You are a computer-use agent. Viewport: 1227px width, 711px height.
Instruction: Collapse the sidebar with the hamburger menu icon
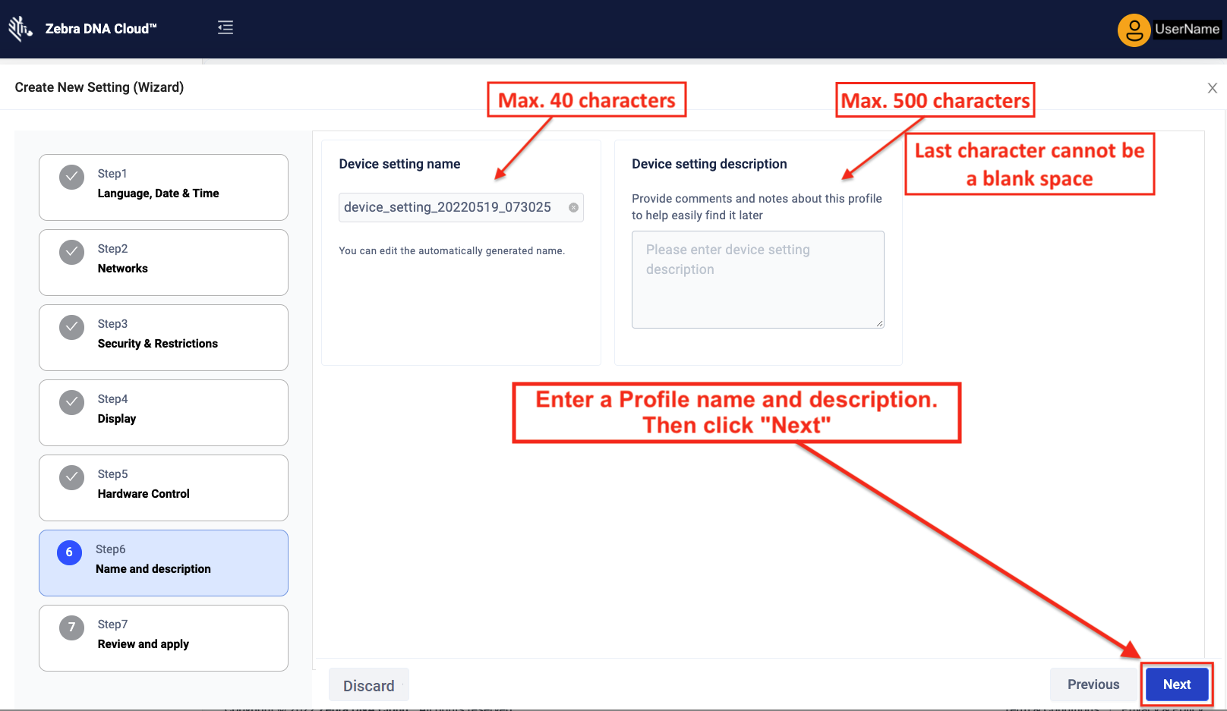click(226, 28)
